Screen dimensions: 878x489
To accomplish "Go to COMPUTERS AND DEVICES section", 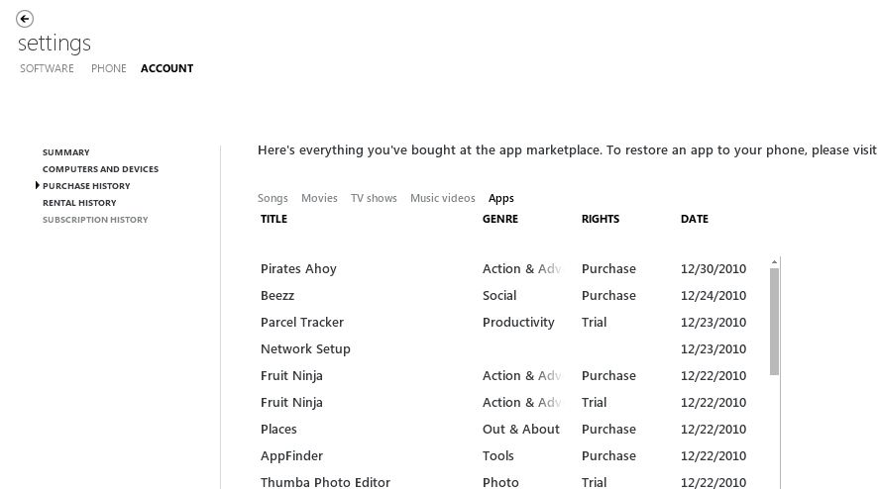I will point(100,169).
